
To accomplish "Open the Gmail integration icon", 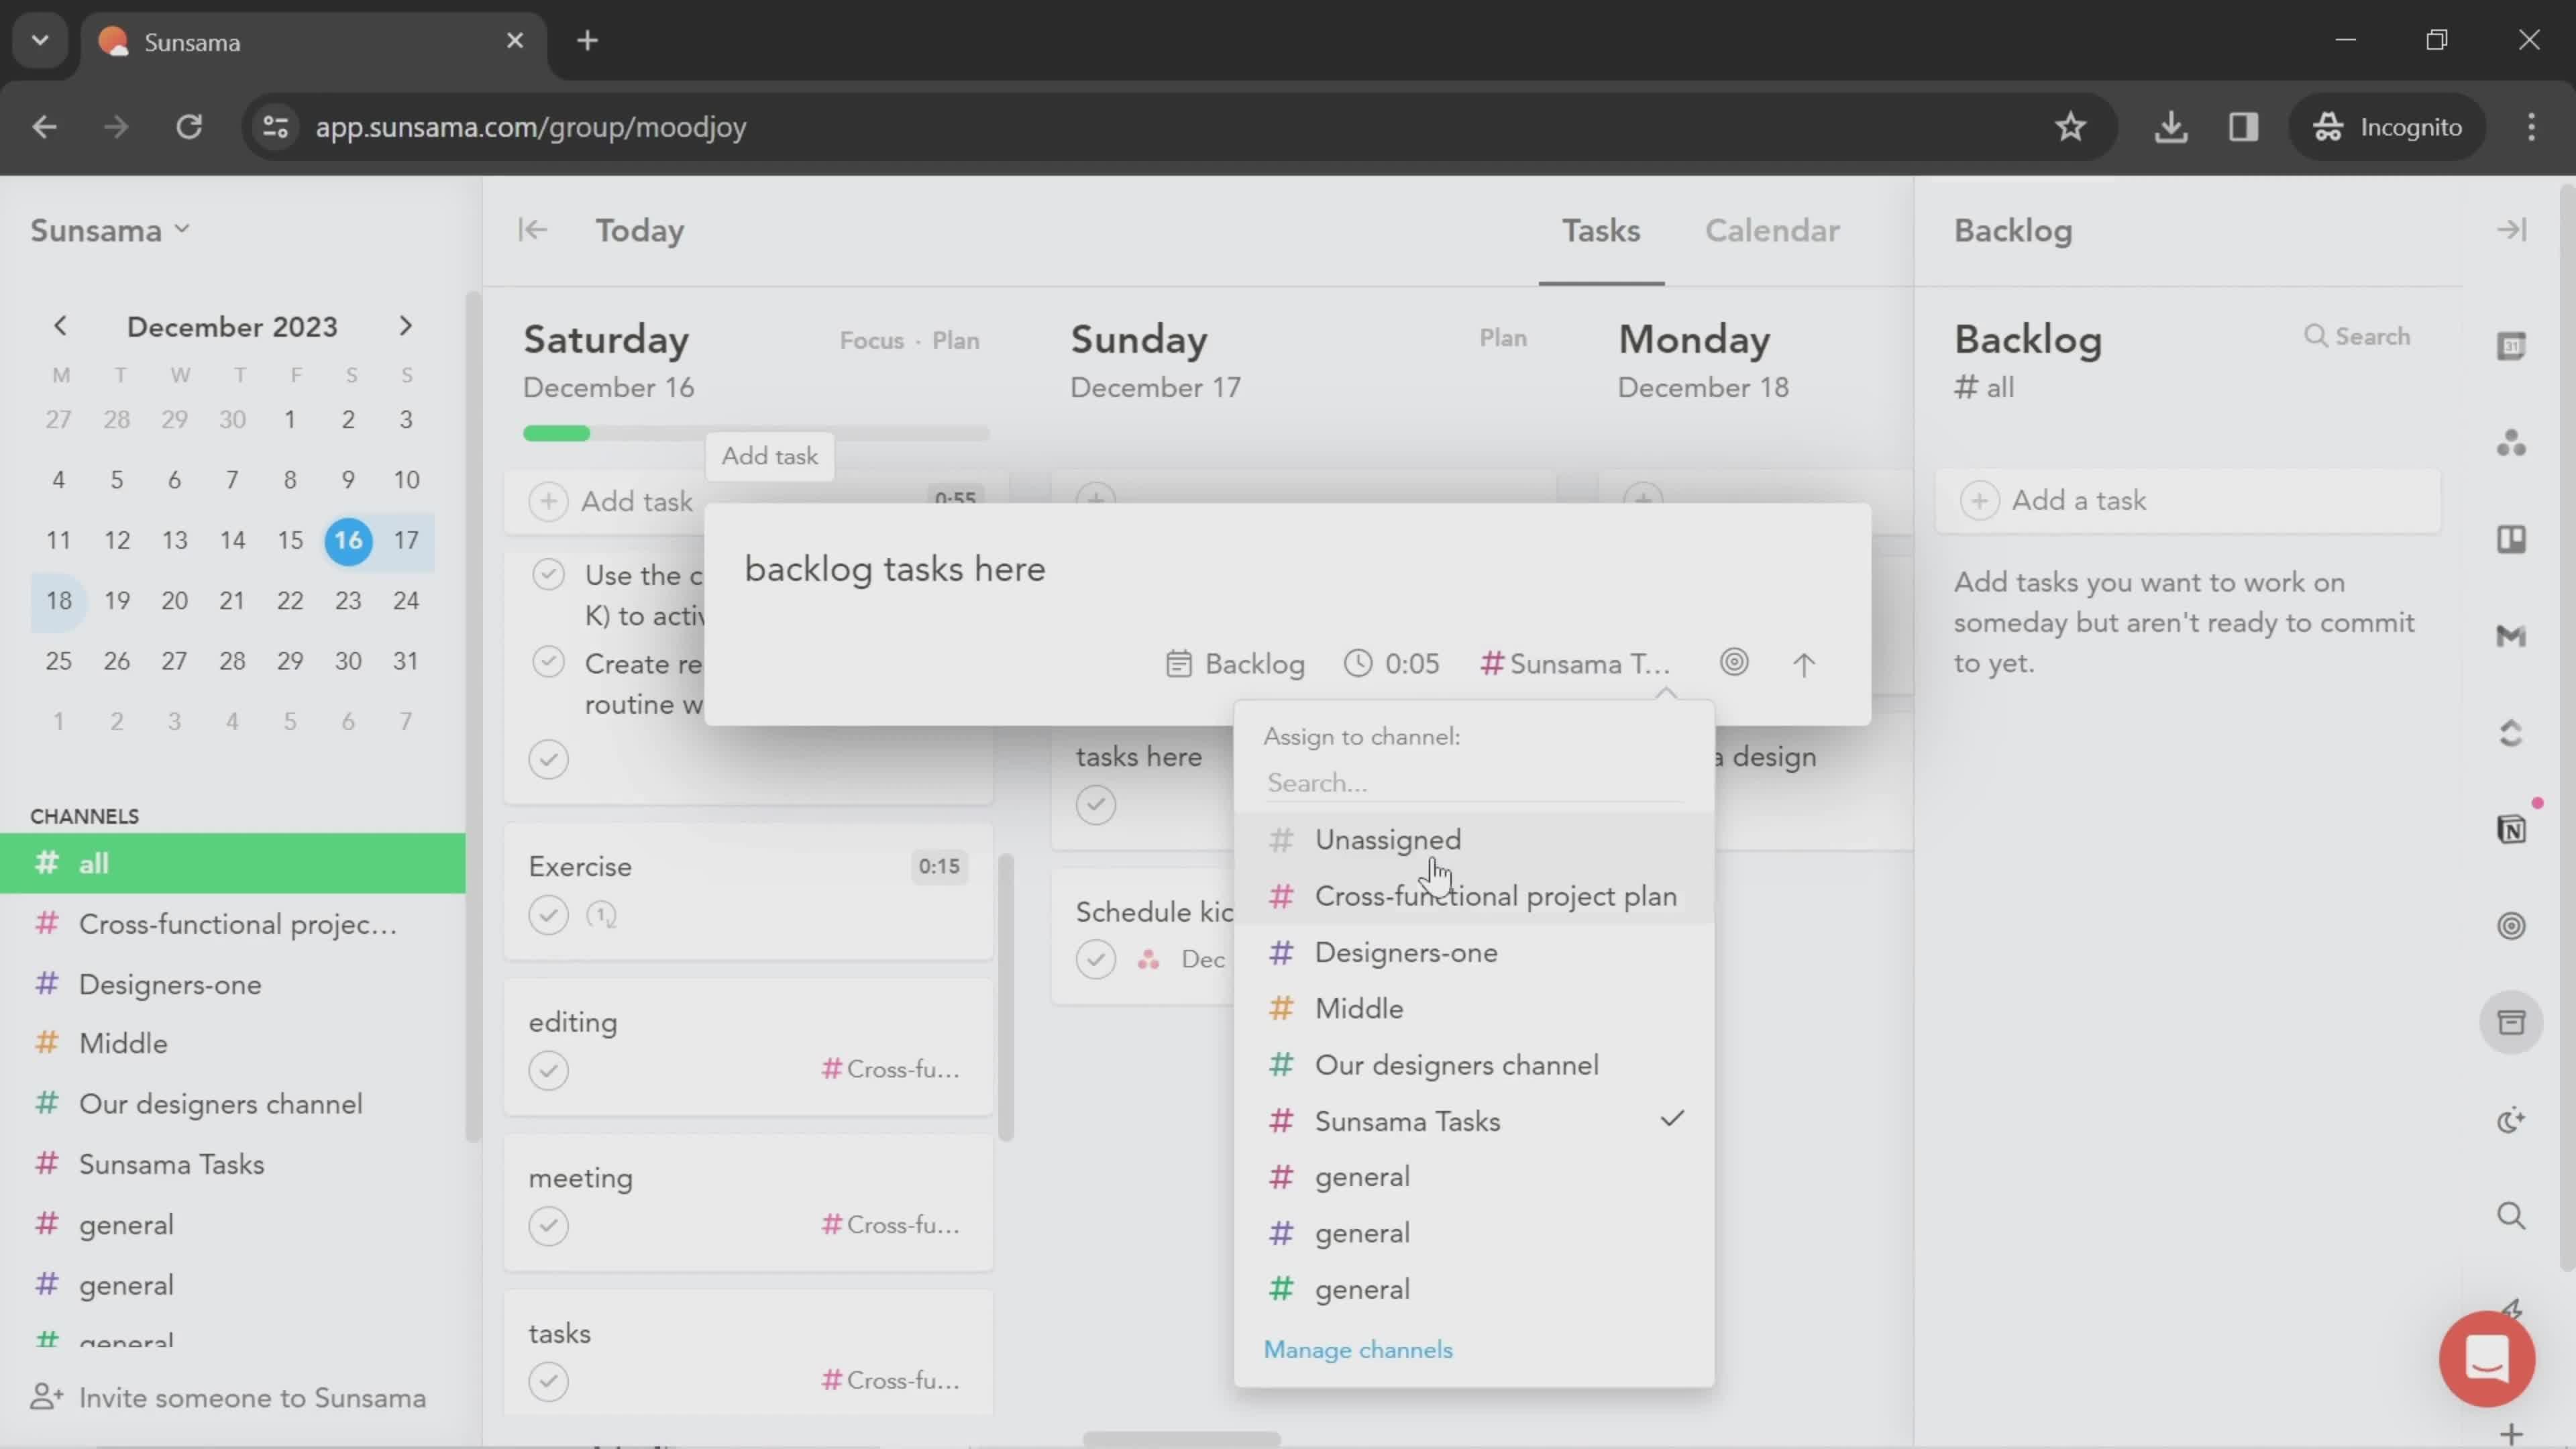I will (x=2511, y=636).
